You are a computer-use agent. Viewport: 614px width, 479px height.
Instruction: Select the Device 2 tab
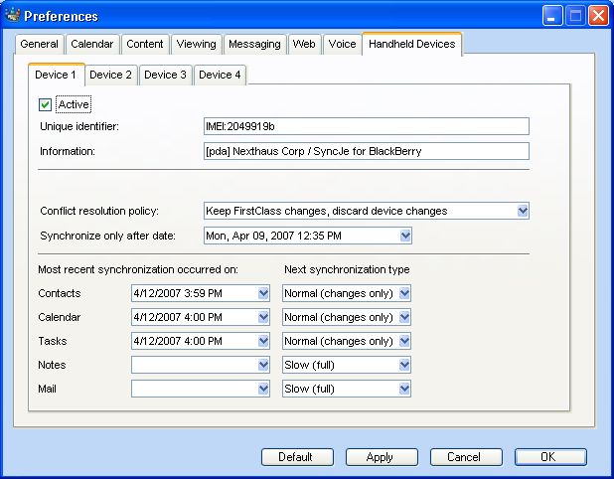coord(110,75)
